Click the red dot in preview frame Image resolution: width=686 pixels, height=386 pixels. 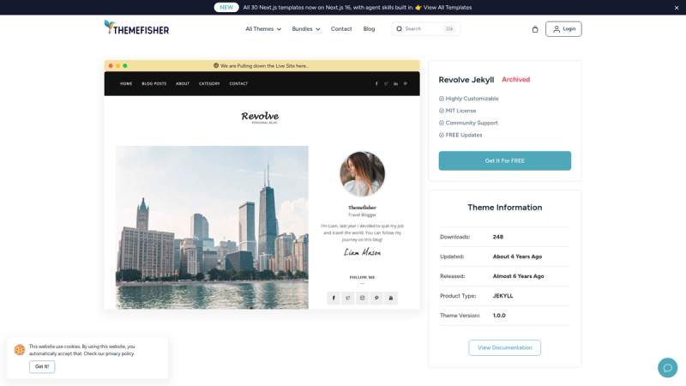pyautogui.click(x=111, y=66)
